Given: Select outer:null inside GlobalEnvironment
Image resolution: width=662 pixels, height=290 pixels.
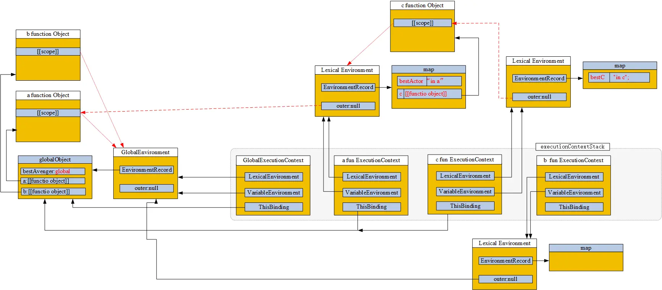Looking at the screenshot, I should pyautogui.click(x=147, y=188).
